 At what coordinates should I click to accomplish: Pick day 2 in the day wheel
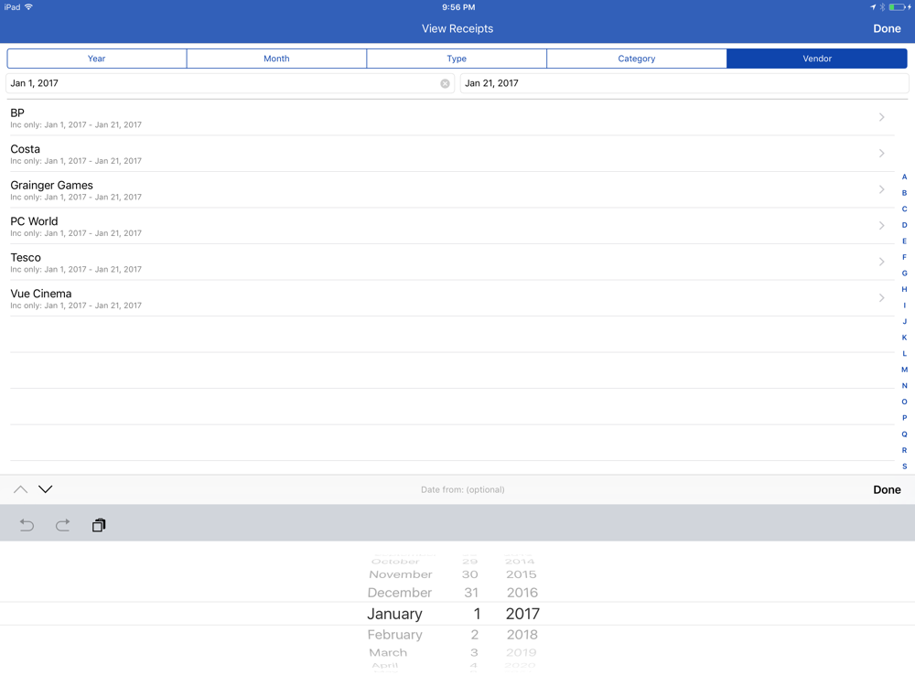coord(474,635)
